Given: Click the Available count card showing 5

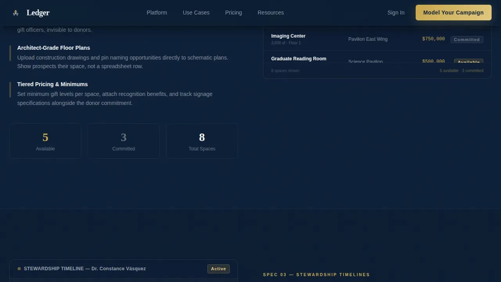Looking at the screenshot, I should tap(45, 141).
